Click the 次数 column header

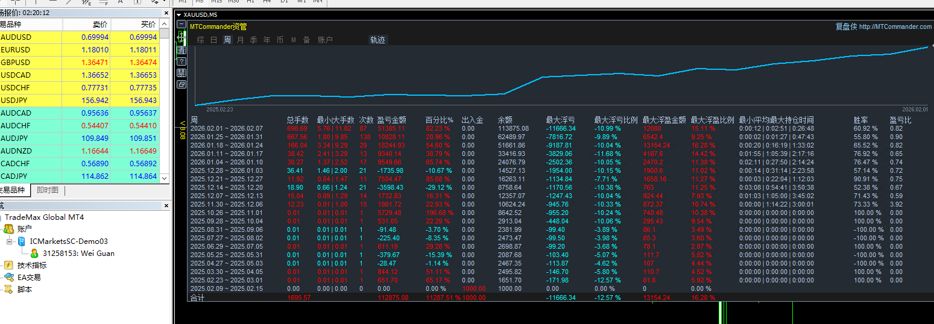[x=366, y=120]
